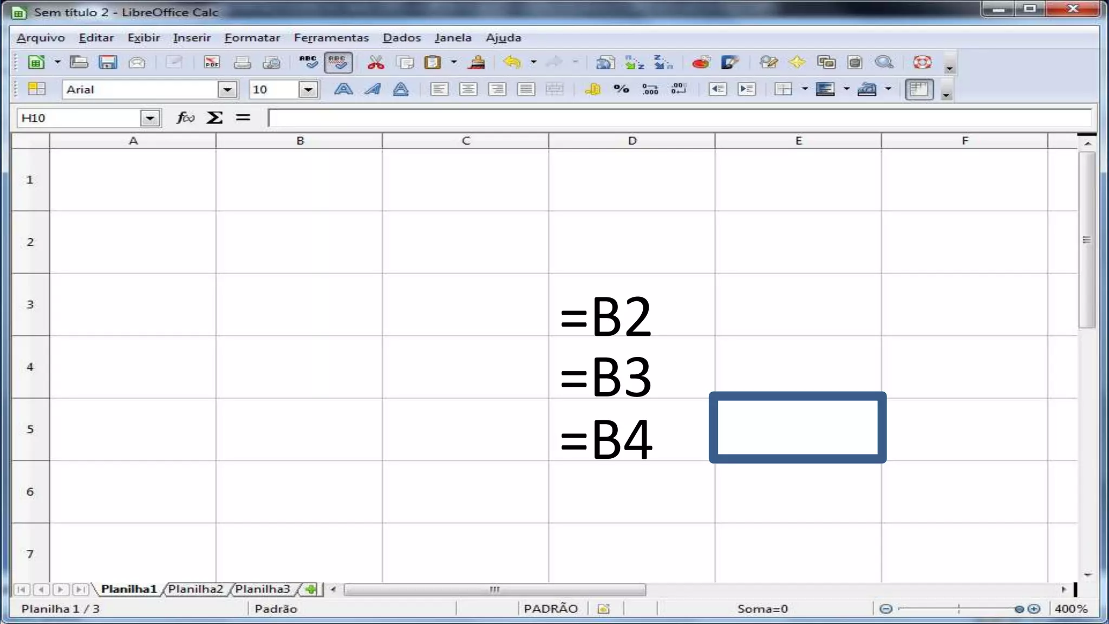
Task: Align cell content left
Action: [439, 89]
